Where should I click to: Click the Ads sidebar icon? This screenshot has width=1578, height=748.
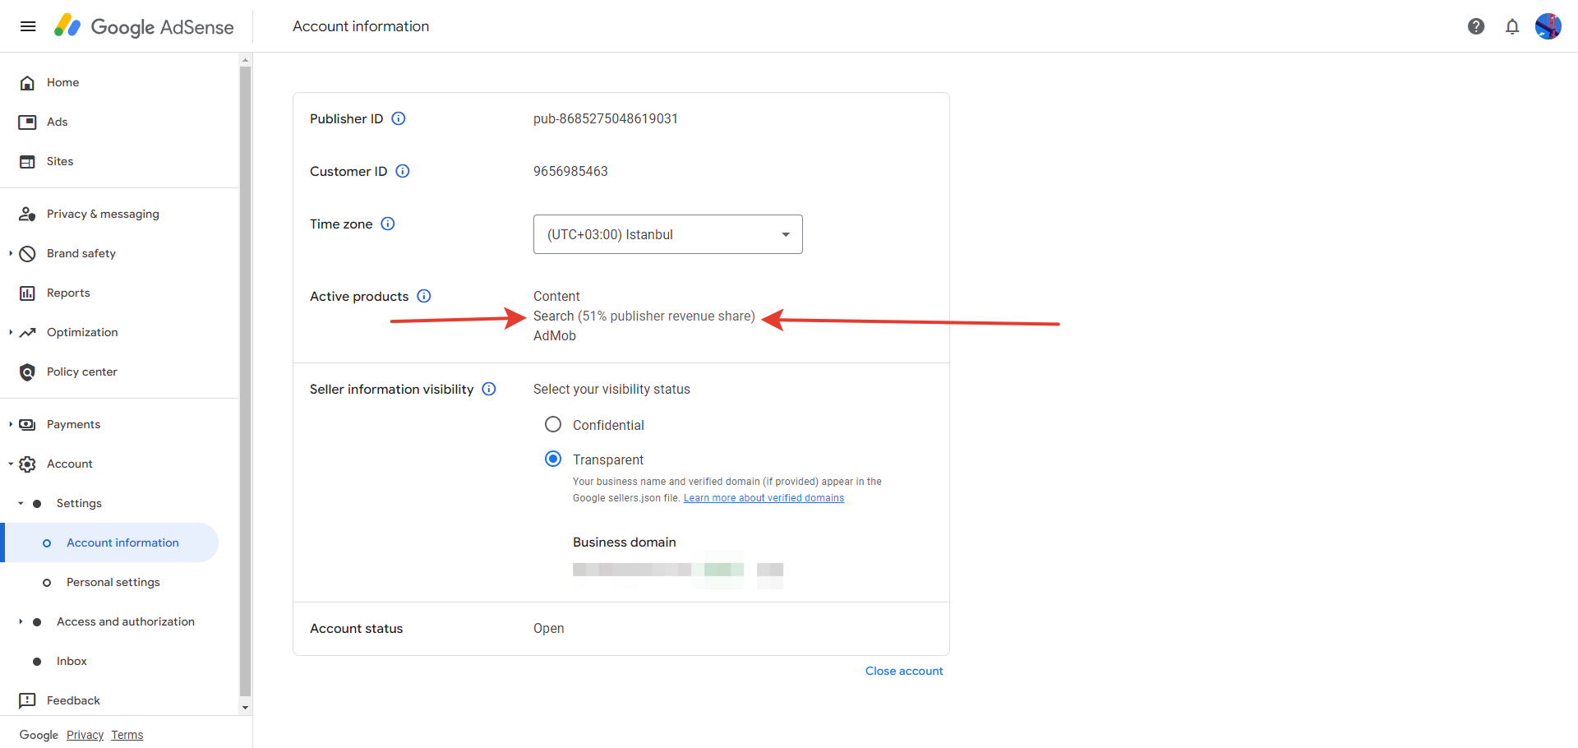pyautogui.click(x=27, y=122)
